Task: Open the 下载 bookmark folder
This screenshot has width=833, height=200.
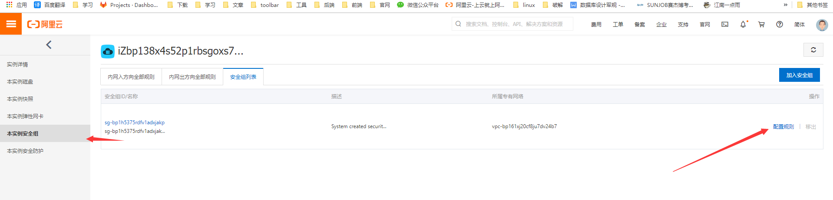Action: click(x=178, y=5)
